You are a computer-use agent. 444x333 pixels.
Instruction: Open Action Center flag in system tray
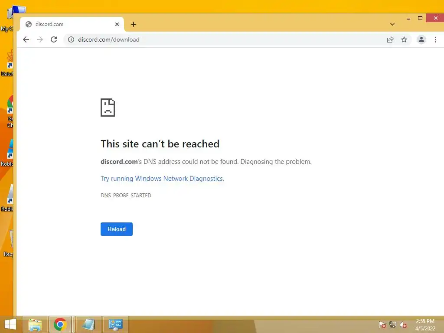click(x=382, y=324)
